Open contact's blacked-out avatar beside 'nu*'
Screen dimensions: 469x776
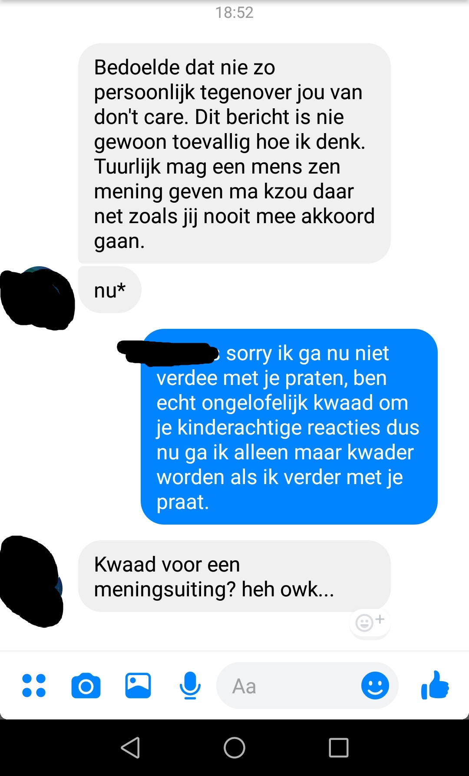coord(38,298)
